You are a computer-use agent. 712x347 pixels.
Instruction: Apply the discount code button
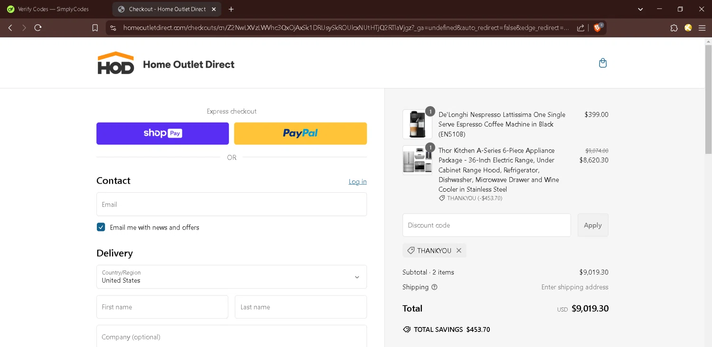(593, 225)
